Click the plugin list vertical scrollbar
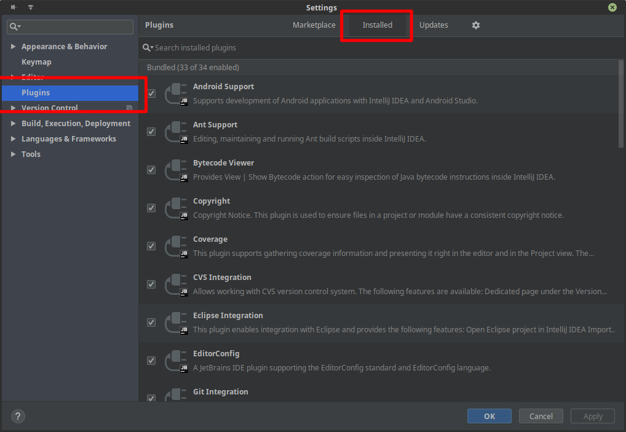This screenshot has height=432, width=626. click(x=621, y=103)
